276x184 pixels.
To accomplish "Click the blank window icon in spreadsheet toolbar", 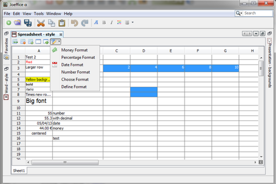I will [38, 42].
